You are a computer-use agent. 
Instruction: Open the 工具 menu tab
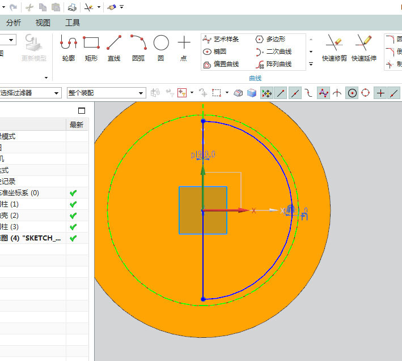(73, 23)
